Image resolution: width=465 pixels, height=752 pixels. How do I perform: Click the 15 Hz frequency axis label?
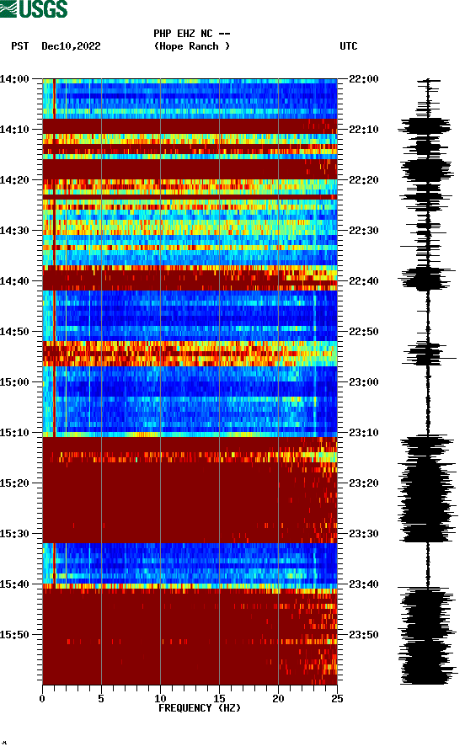[x=219, y=699]
